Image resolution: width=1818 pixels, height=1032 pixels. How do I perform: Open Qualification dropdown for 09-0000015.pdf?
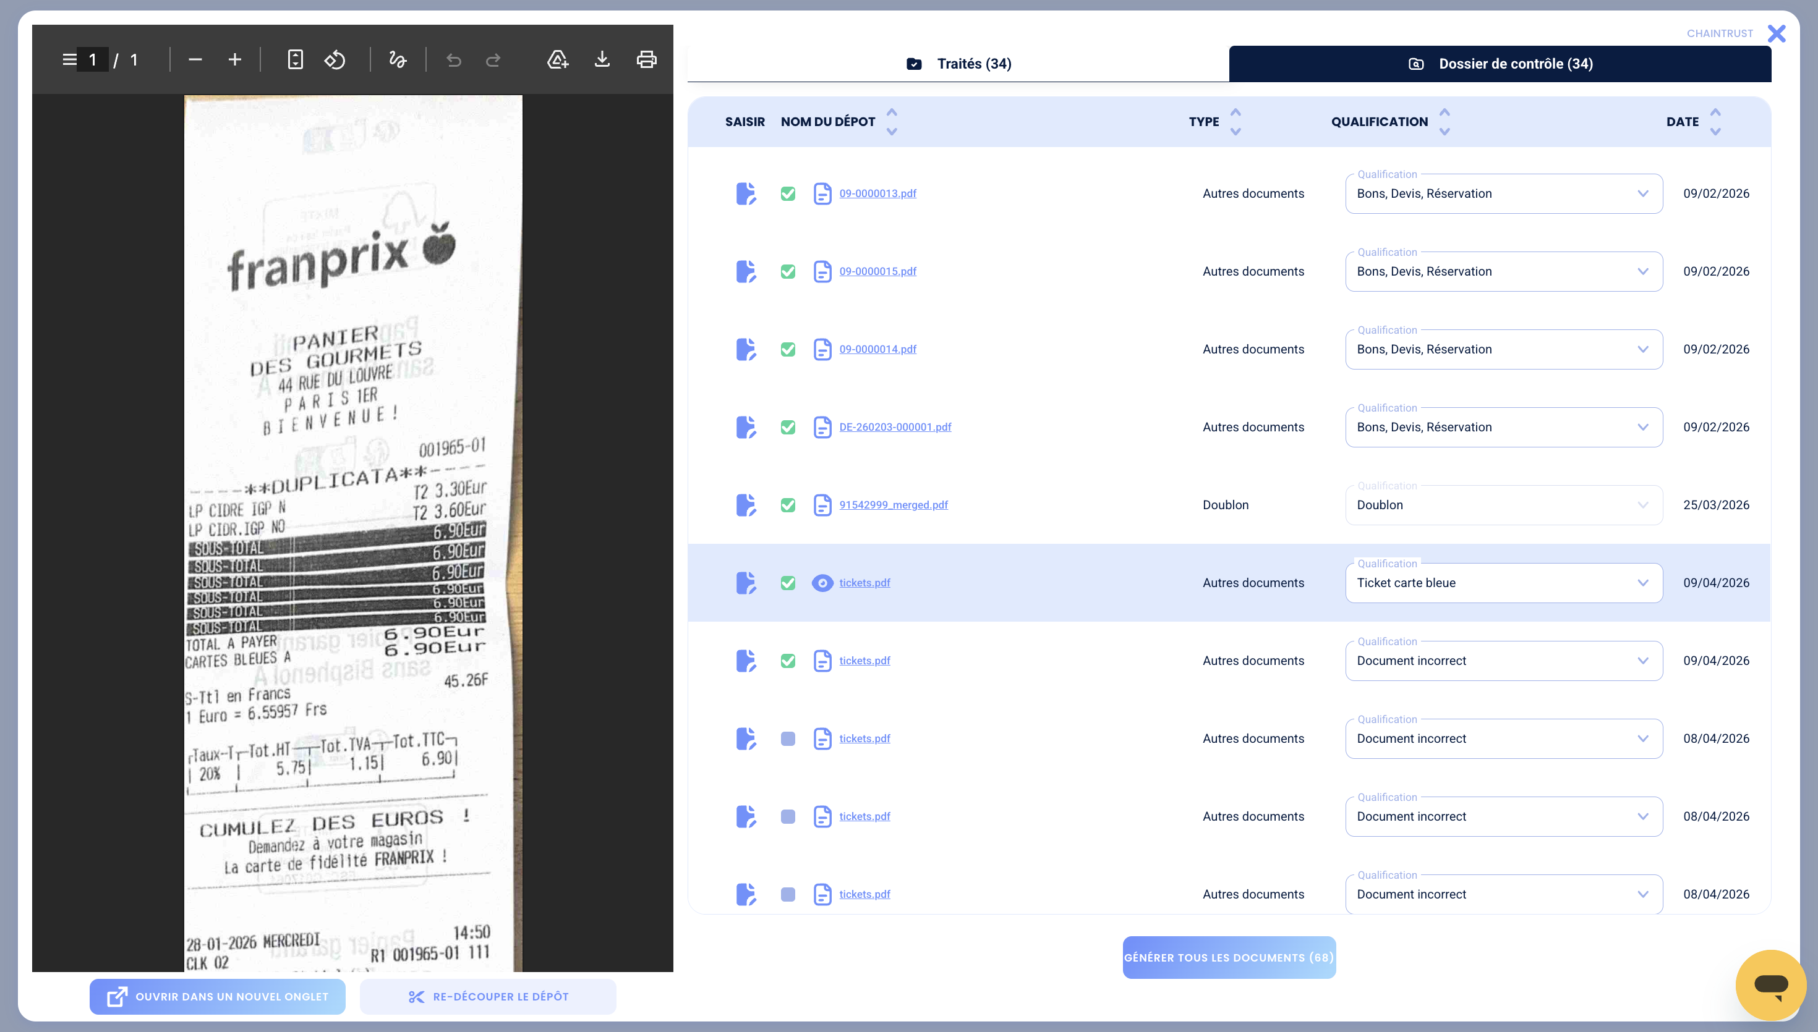pos(1503,271)
